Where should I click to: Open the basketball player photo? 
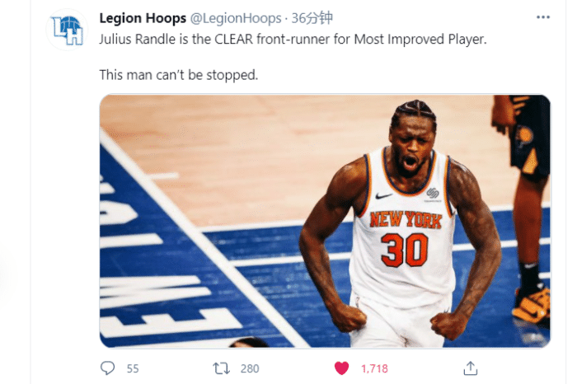tap(325, 221)
